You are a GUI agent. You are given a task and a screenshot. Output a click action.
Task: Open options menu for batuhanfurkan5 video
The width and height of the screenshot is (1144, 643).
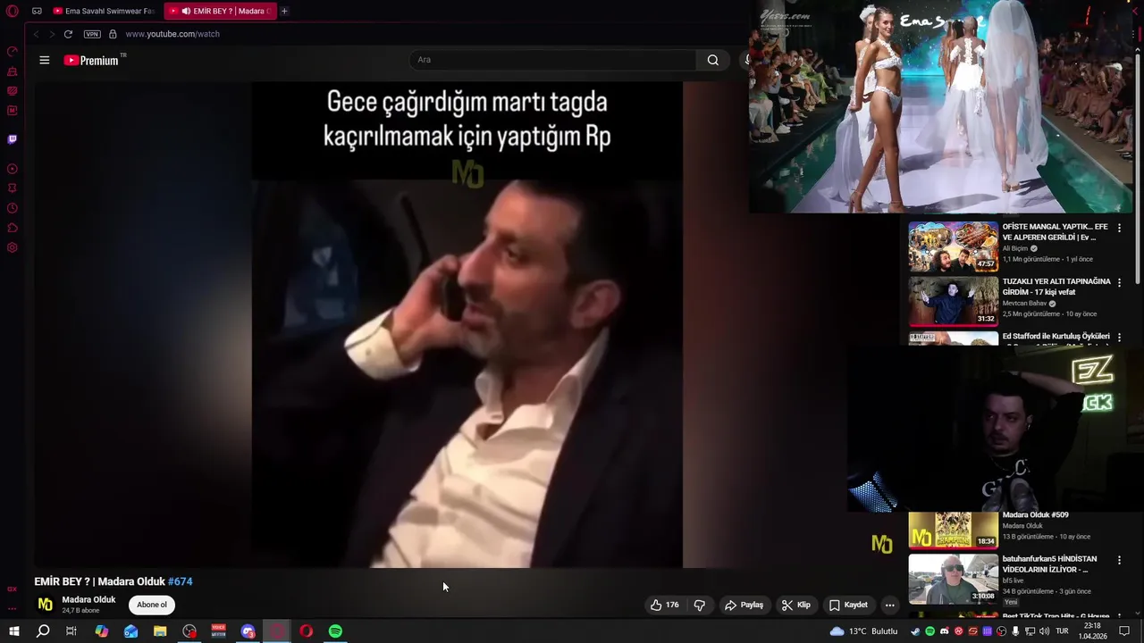(1119, 560)
